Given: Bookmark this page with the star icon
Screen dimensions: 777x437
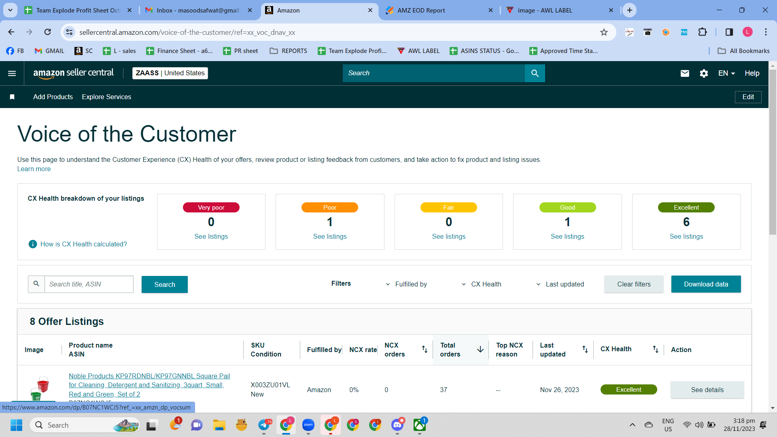Looking at the screenshot, I should click(604, 32).
